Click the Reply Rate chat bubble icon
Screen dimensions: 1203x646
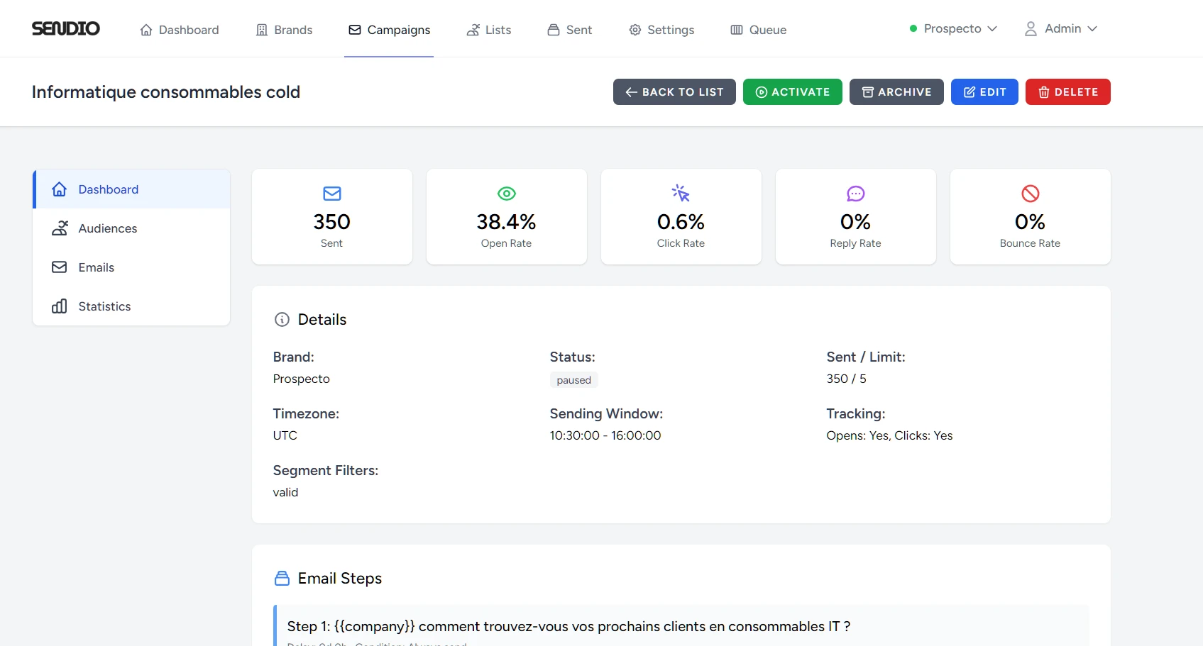click(856, 194)
